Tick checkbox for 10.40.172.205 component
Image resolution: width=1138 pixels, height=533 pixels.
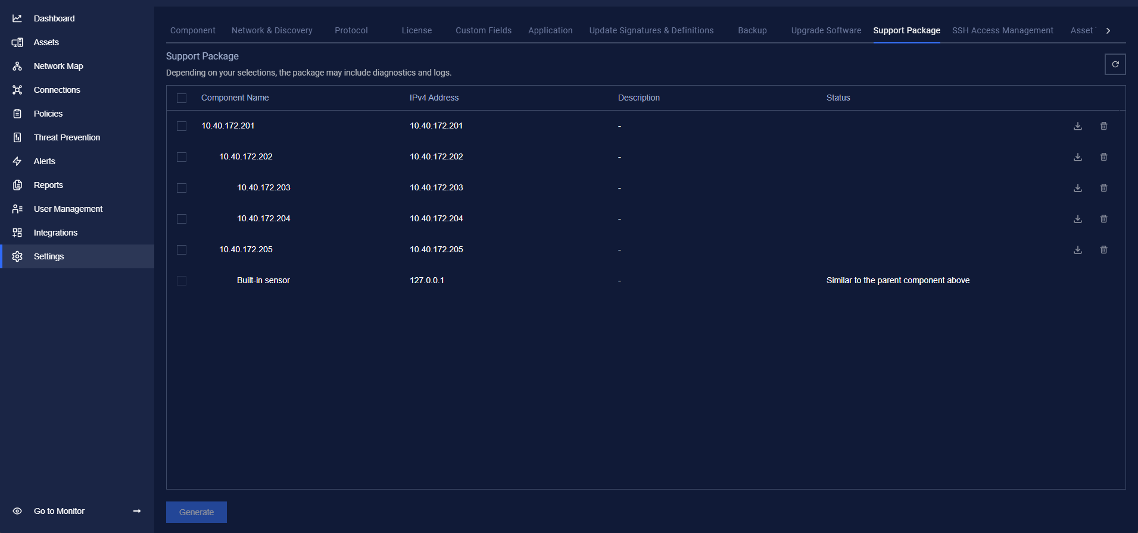tap(182, 250)
